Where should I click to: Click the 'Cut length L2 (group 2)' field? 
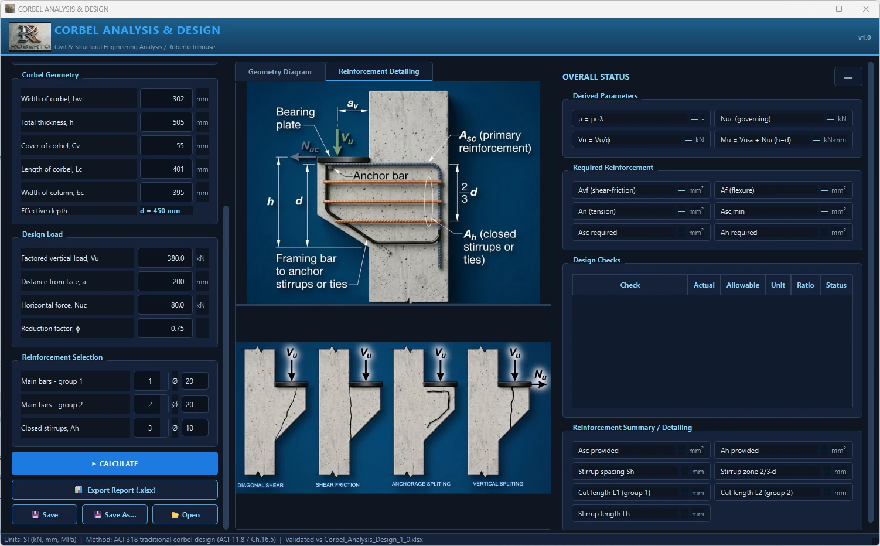coord(783,493)
